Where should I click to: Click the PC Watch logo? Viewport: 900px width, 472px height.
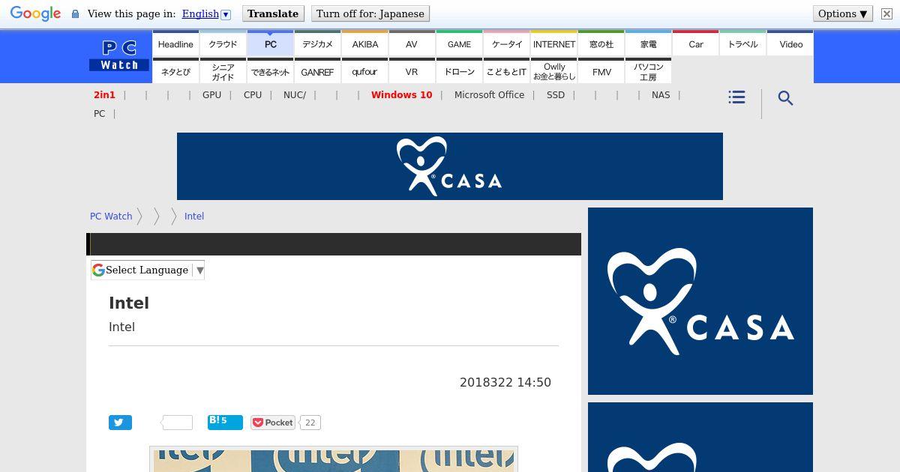click(120, 56)
